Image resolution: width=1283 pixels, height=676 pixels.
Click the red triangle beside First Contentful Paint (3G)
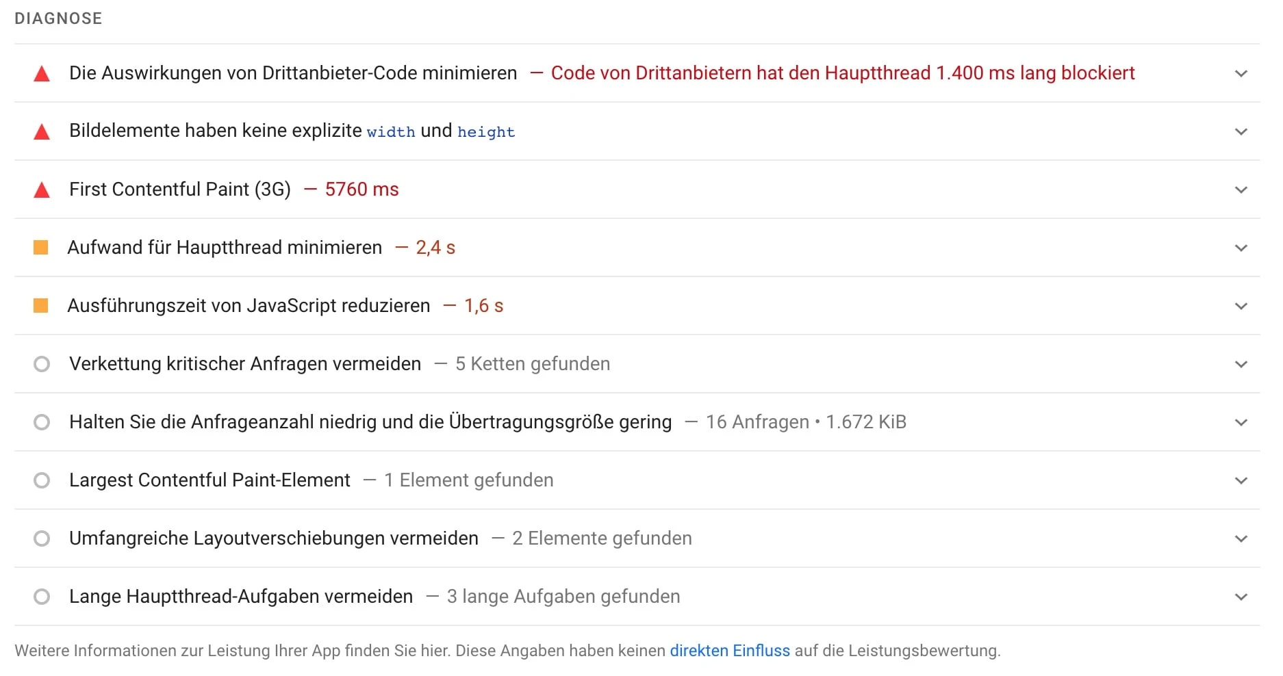coord(42,189)
